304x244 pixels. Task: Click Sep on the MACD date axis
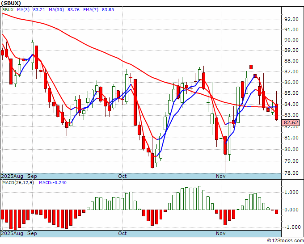point(32,233)
